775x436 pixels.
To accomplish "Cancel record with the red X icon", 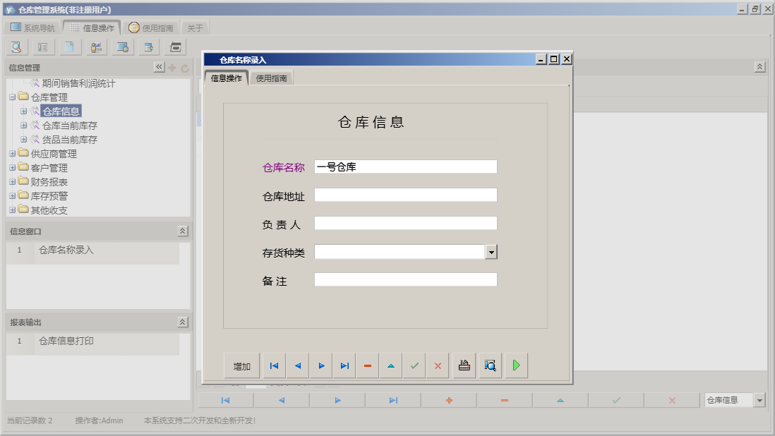I will [x=438, y=365].
